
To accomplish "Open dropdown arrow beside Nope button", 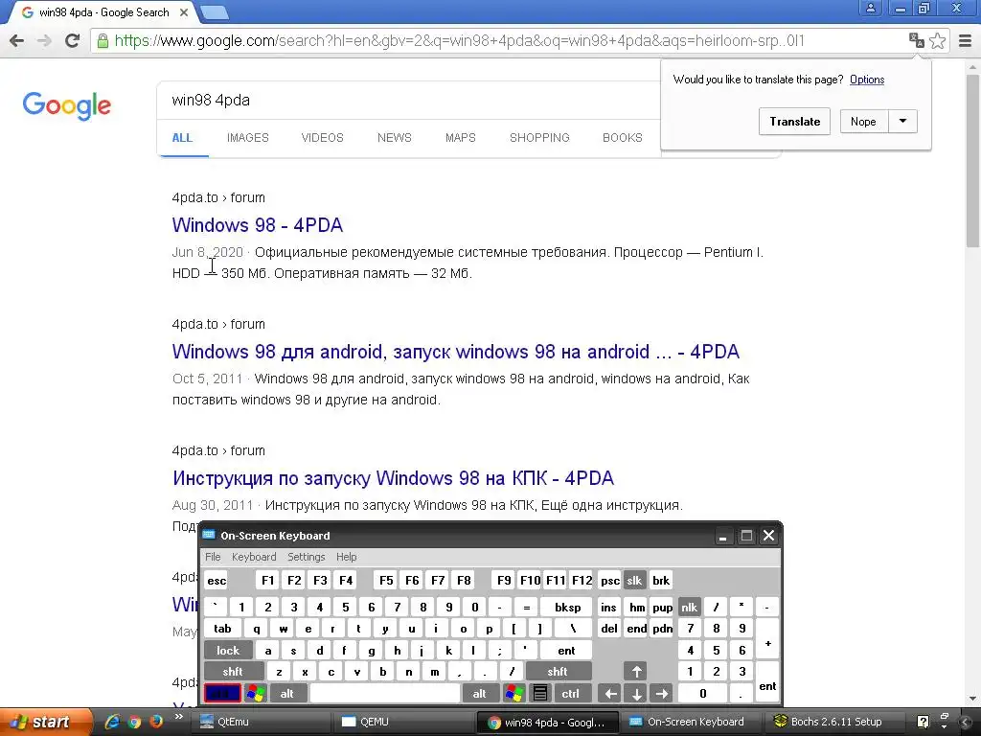I will (902, 121).
